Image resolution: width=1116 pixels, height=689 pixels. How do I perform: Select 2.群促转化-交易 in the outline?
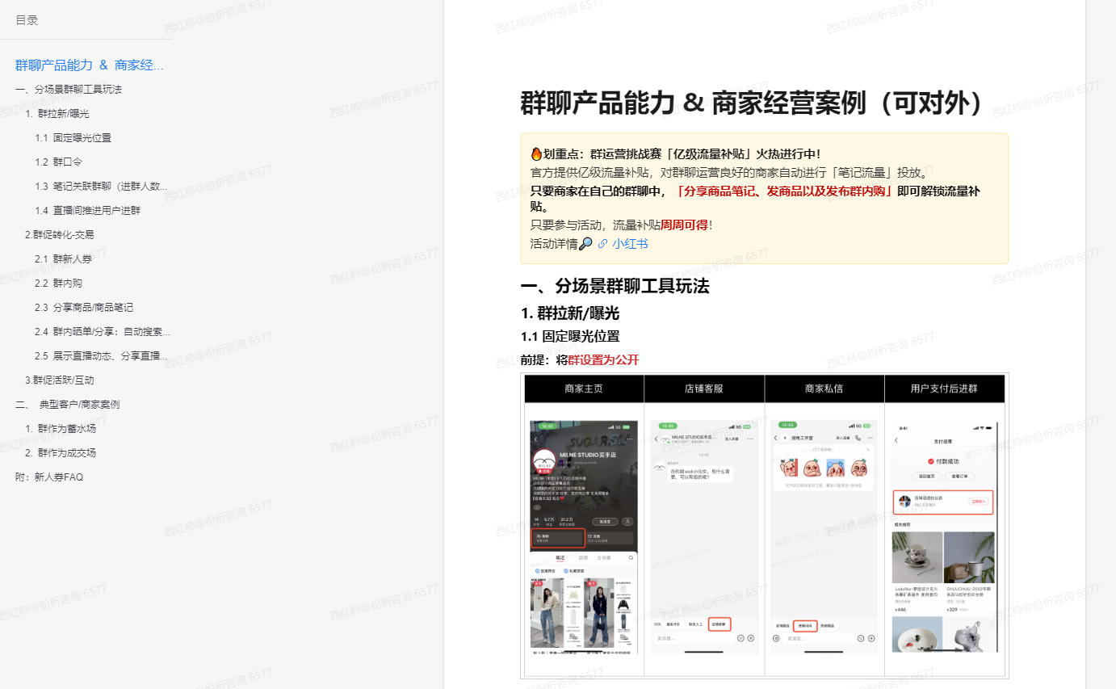point(60,235)
